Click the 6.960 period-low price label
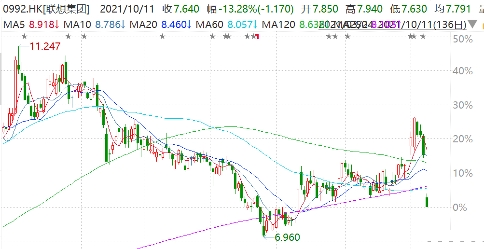This screenshot has height=249, width=484. tap(287, 237)
